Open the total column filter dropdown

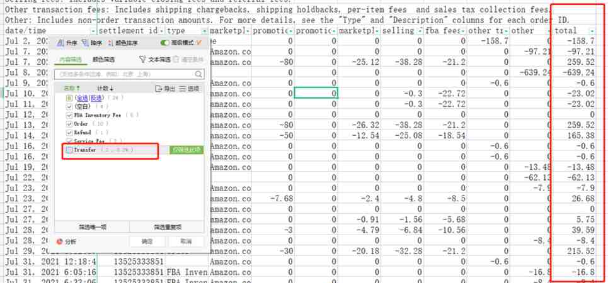592,31
